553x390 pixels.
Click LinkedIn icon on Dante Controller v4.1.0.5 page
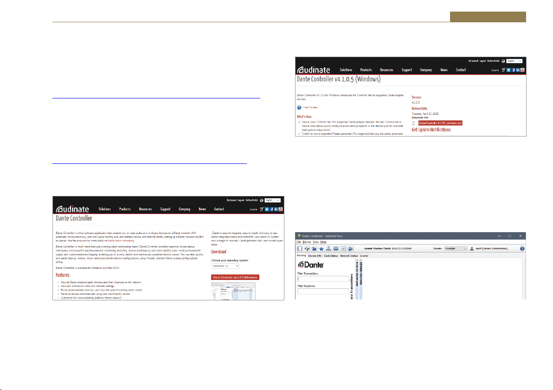[518, 70]
